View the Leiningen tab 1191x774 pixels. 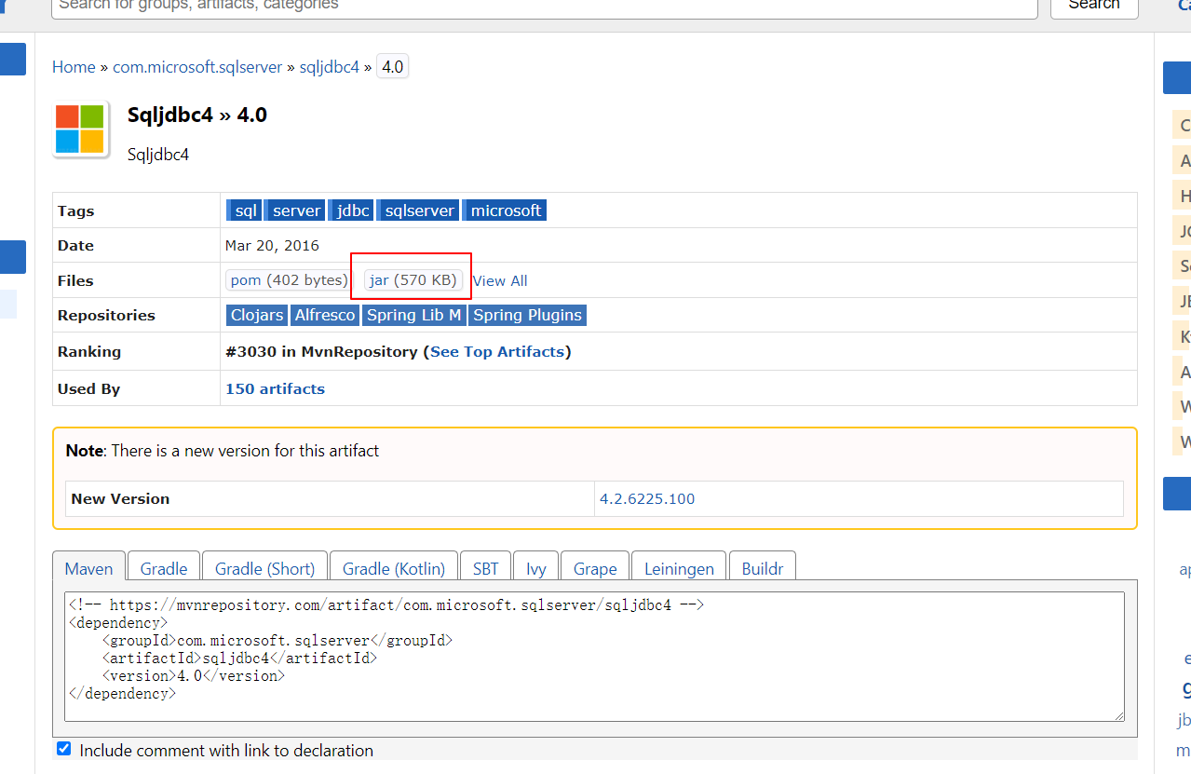[x=680, y=568]
